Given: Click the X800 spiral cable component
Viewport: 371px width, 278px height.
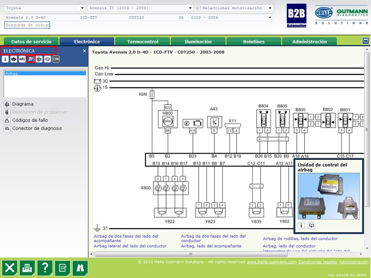Looking at the screenshot, I should click(171, 188).
